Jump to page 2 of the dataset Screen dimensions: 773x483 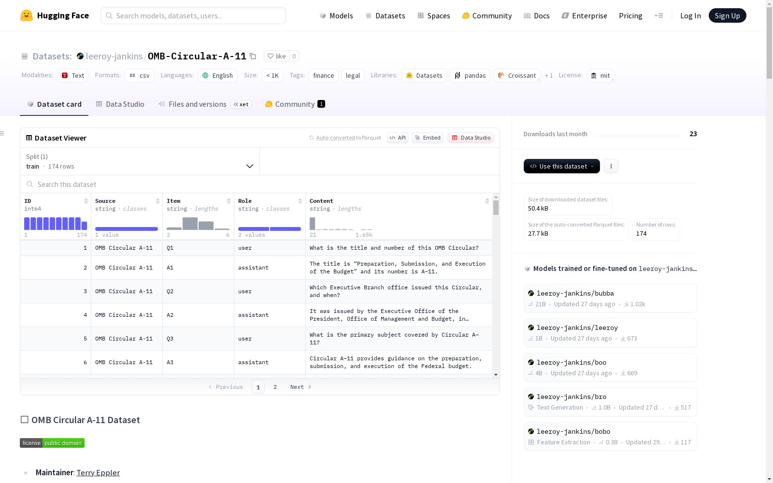(275, 387)
